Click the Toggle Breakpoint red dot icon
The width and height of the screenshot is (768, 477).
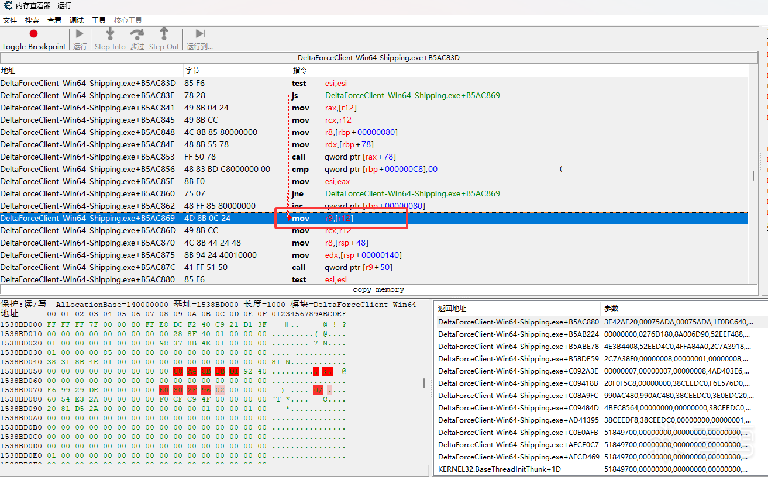(33, 34)
